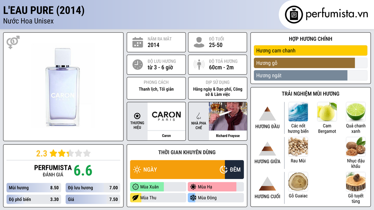Click the Mùa Thu season bar
Viewport: 374px width, 210px height.
158,198
